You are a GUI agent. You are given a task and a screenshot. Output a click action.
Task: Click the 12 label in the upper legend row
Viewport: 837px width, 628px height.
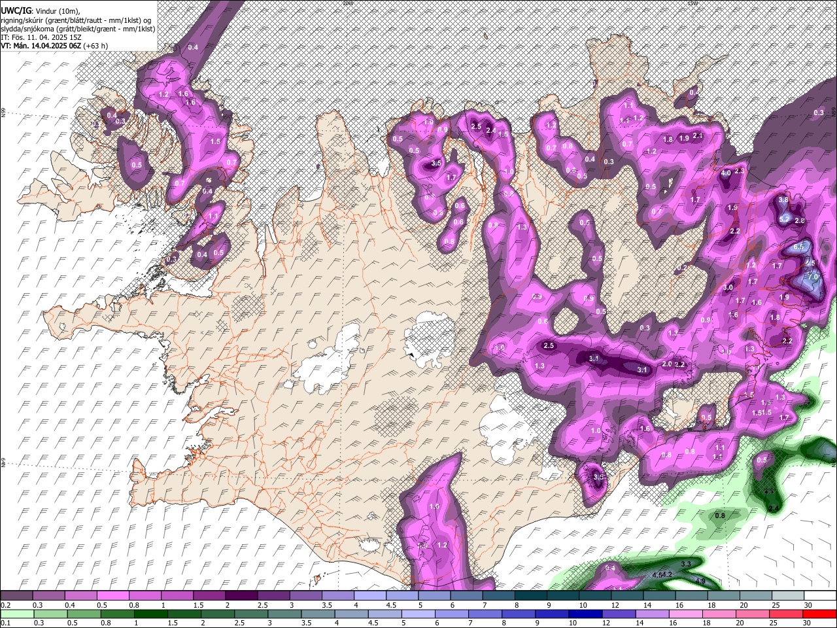point(616,605)
